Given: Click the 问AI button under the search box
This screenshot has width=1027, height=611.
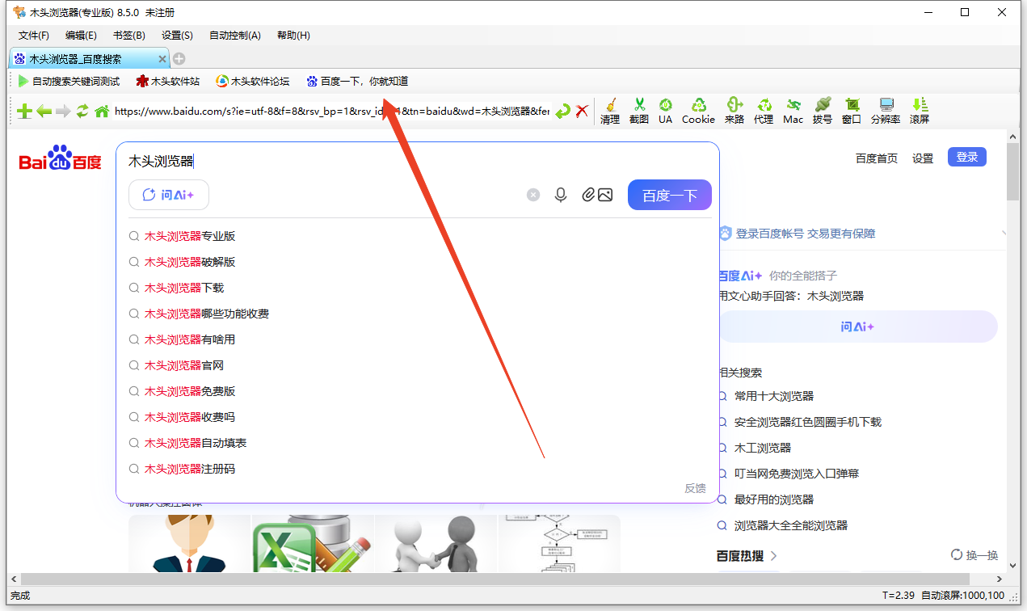Looking at the screenshot, I should click(169, 195).
